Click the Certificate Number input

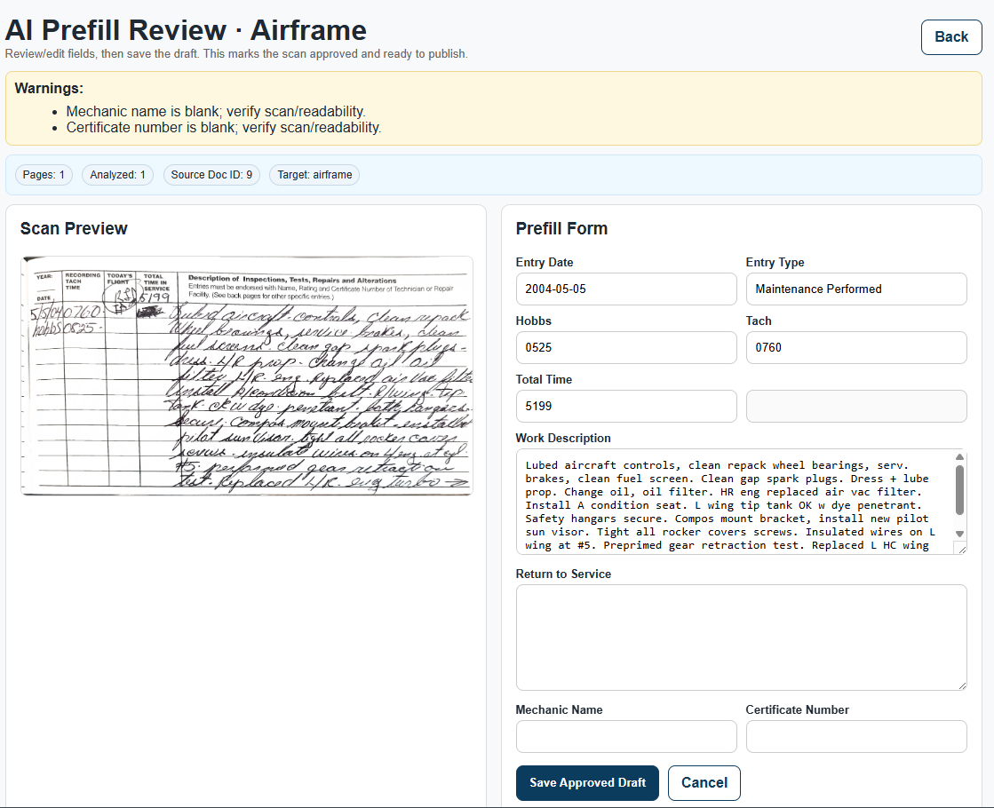click(x=855, y=736)
